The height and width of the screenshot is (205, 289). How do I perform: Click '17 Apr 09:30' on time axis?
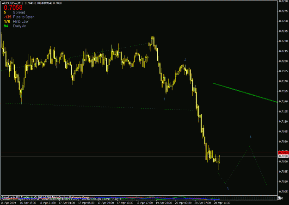(x=105, y=203)
